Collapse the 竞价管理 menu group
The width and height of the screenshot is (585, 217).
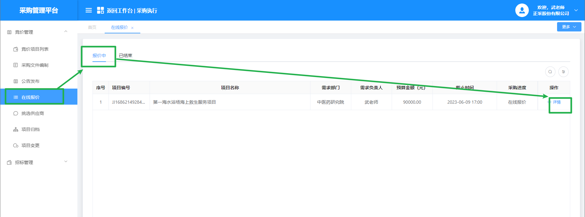click(66, 32)
